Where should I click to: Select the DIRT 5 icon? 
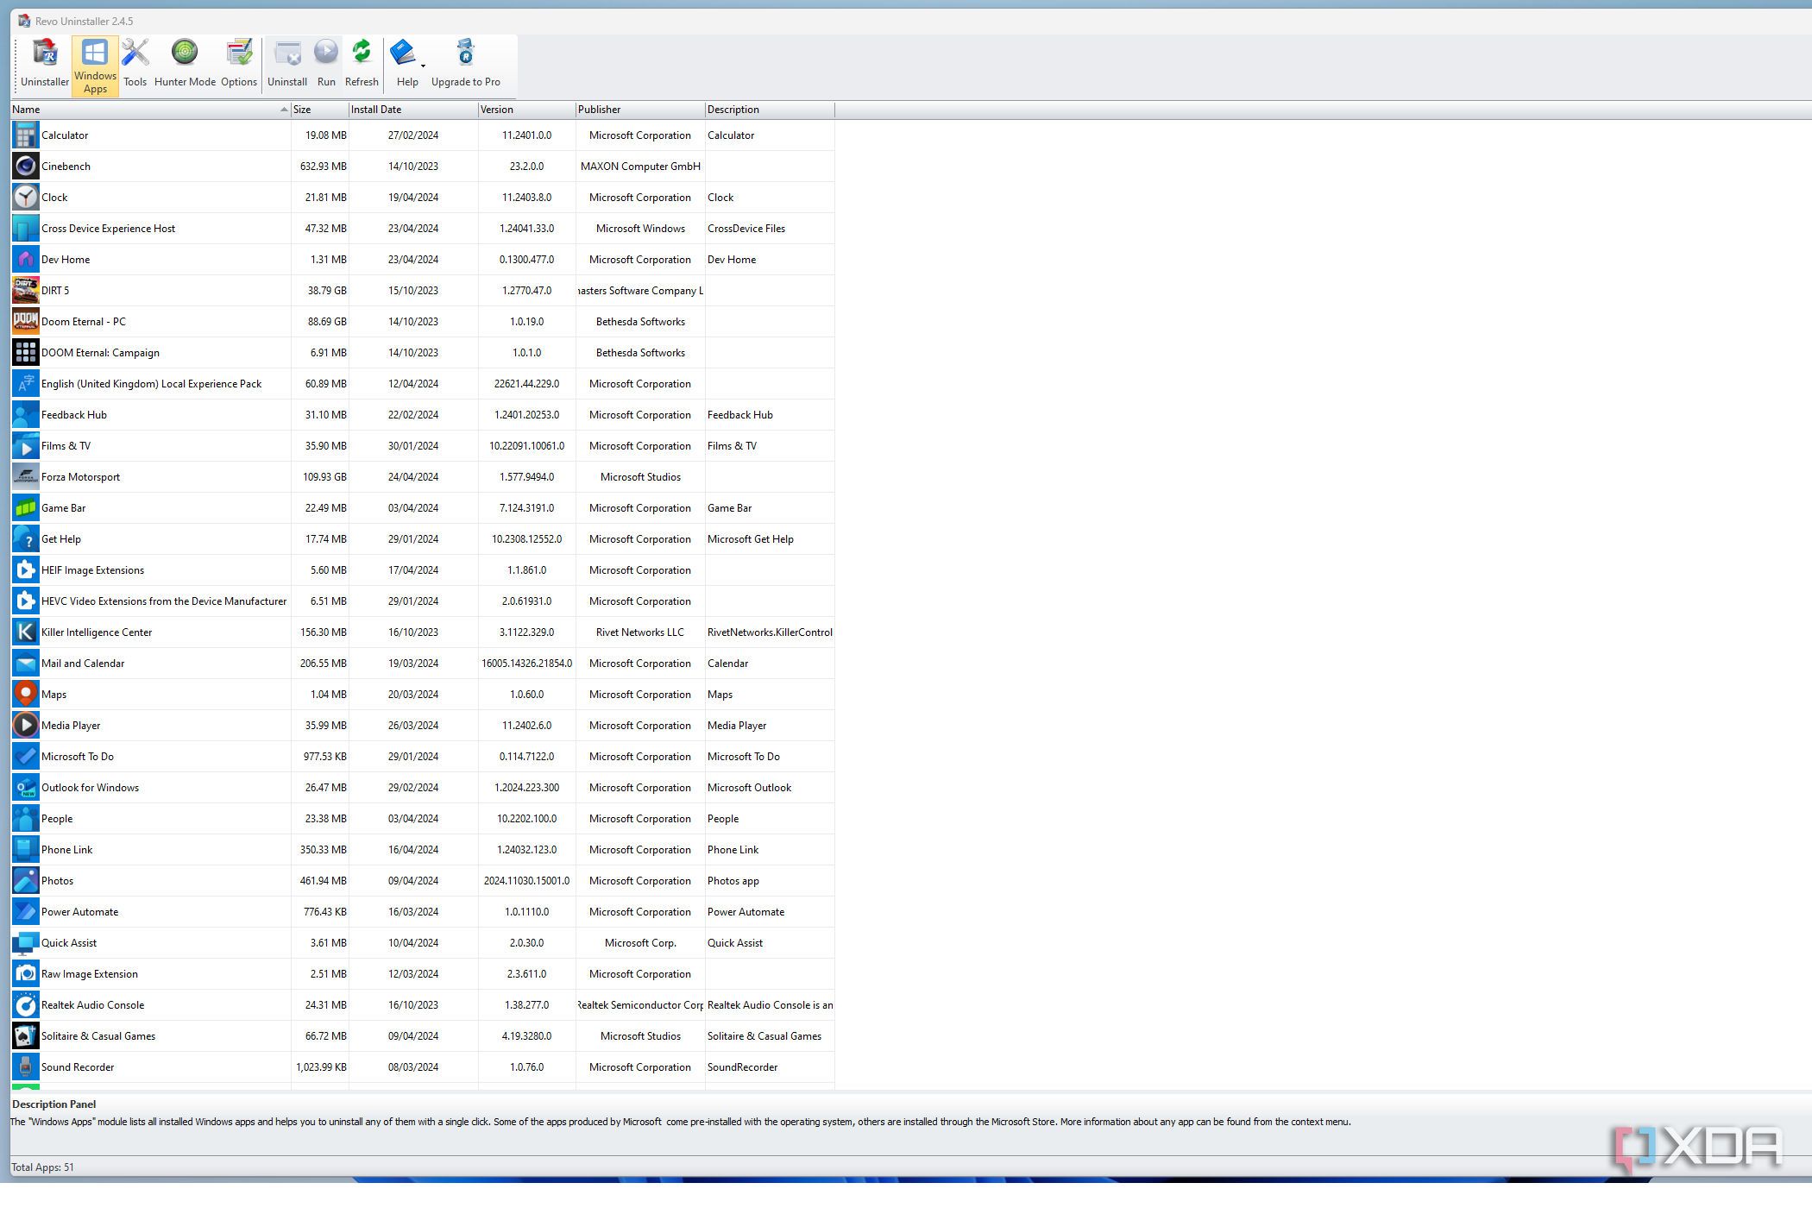tap(26, 291)
